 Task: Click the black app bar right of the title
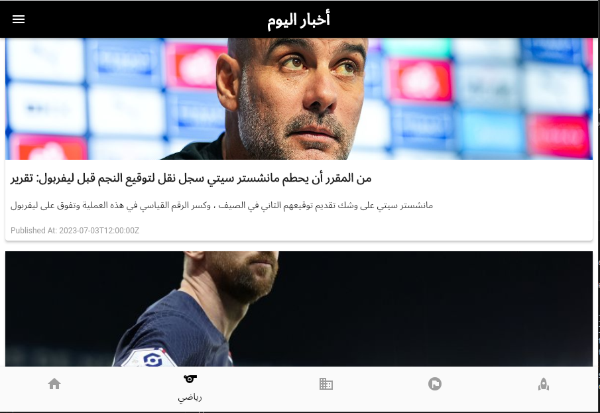[x=459, y=19]
